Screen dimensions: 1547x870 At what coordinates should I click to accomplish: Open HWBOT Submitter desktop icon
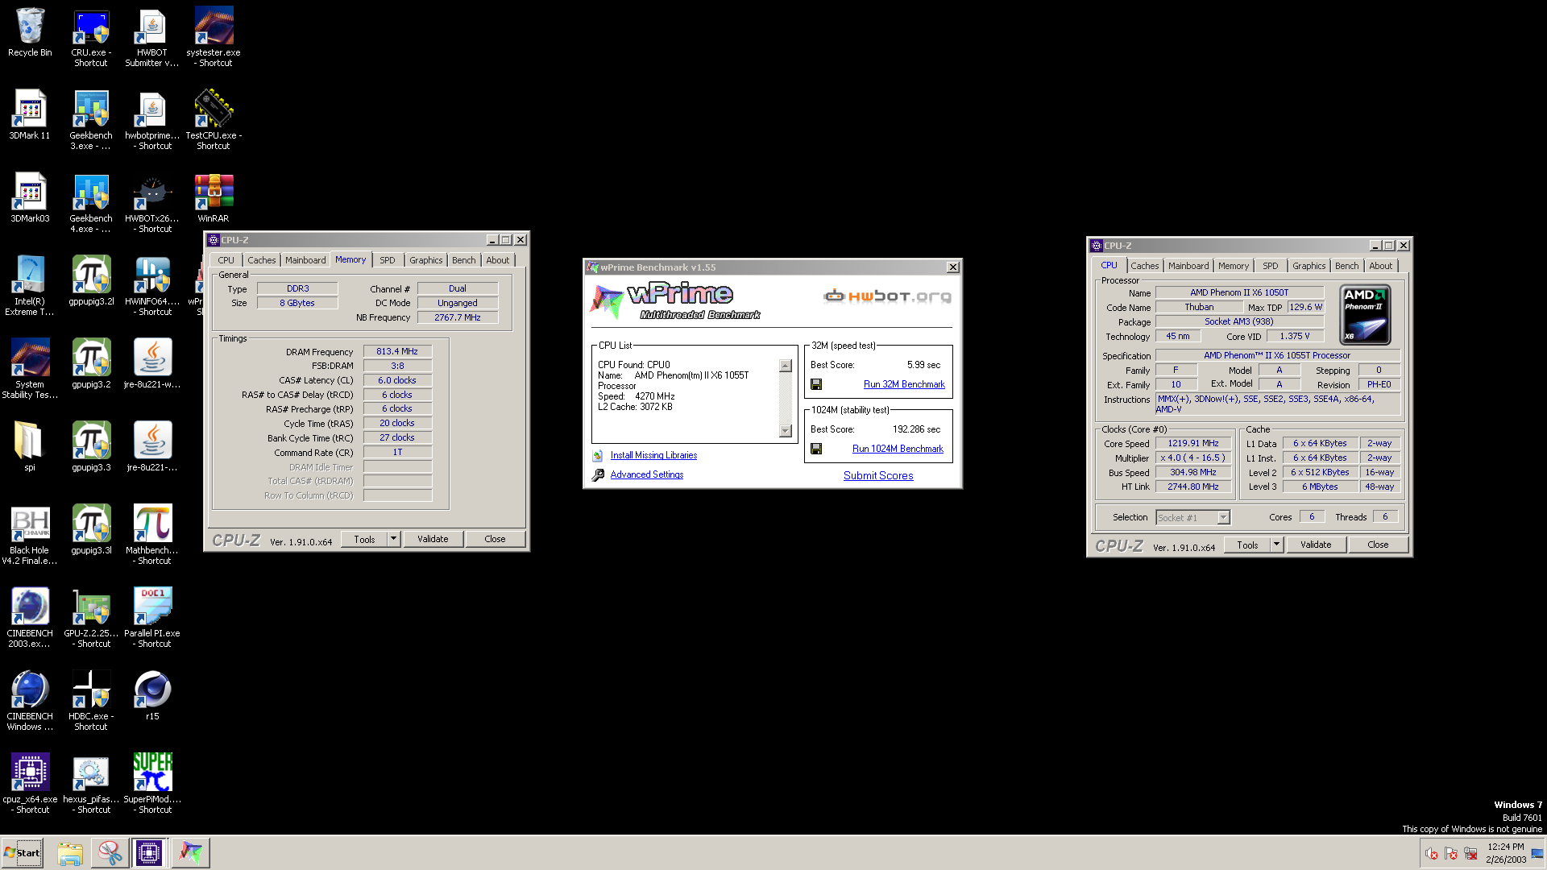pos(152,37)
